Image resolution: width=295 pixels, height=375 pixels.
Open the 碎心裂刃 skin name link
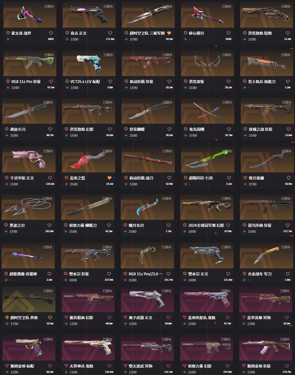click(x=196, y=33)
